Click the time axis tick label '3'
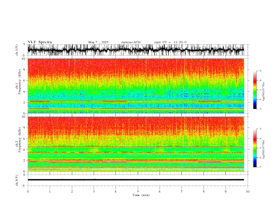 [94, 191]
